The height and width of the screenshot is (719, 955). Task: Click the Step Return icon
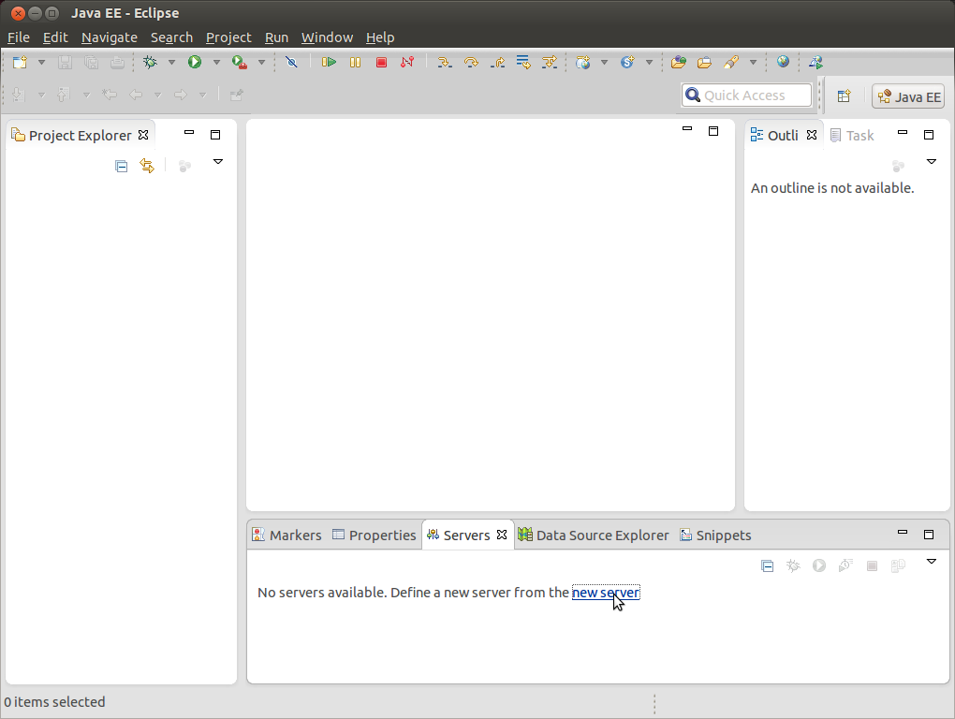497,62
